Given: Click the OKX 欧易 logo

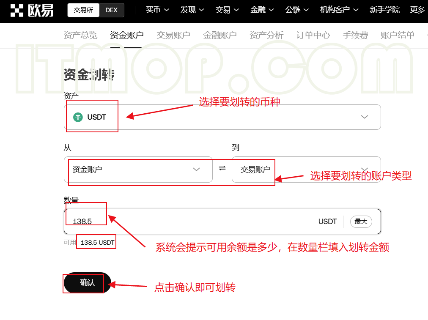Looking at the screenshot, I should (x=32, y=10).
